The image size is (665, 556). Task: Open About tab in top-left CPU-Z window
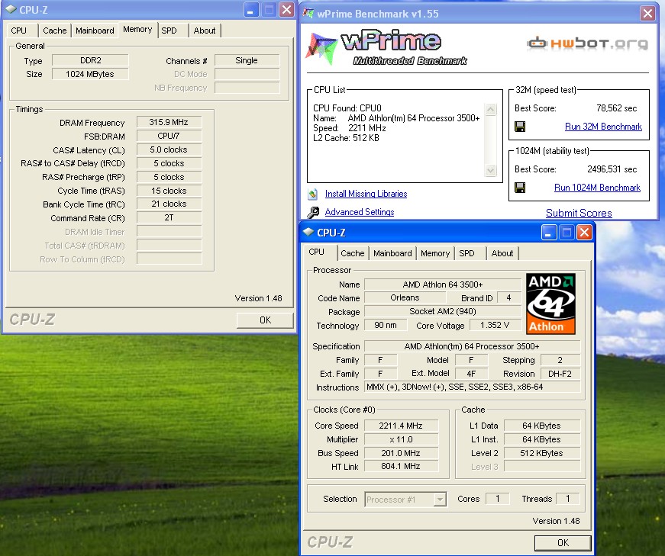[205, 31]
